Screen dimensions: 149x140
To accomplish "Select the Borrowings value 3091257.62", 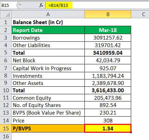I will pos(108,38).
